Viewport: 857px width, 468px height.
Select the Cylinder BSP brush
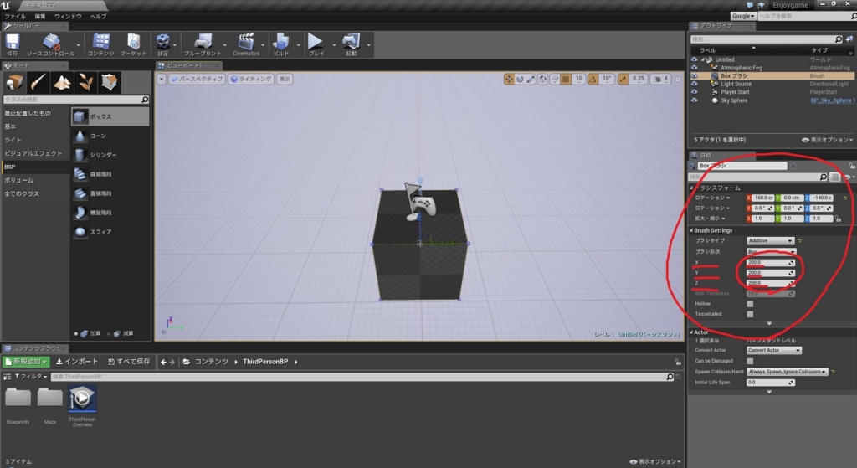tap(110, 155)
